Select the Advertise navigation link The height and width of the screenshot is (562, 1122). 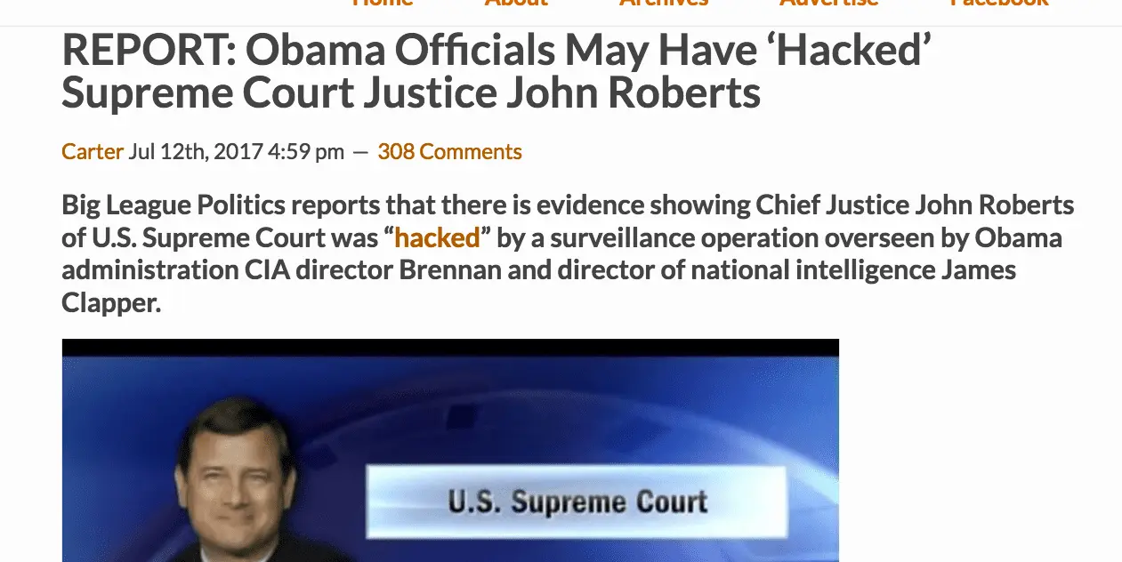pos(829,4)
